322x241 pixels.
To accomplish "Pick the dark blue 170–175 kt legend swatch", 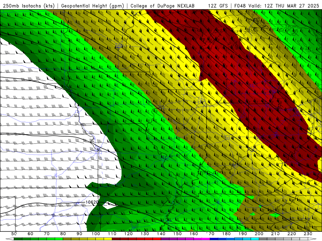I will pyautogui.click(x=214, y=239).
